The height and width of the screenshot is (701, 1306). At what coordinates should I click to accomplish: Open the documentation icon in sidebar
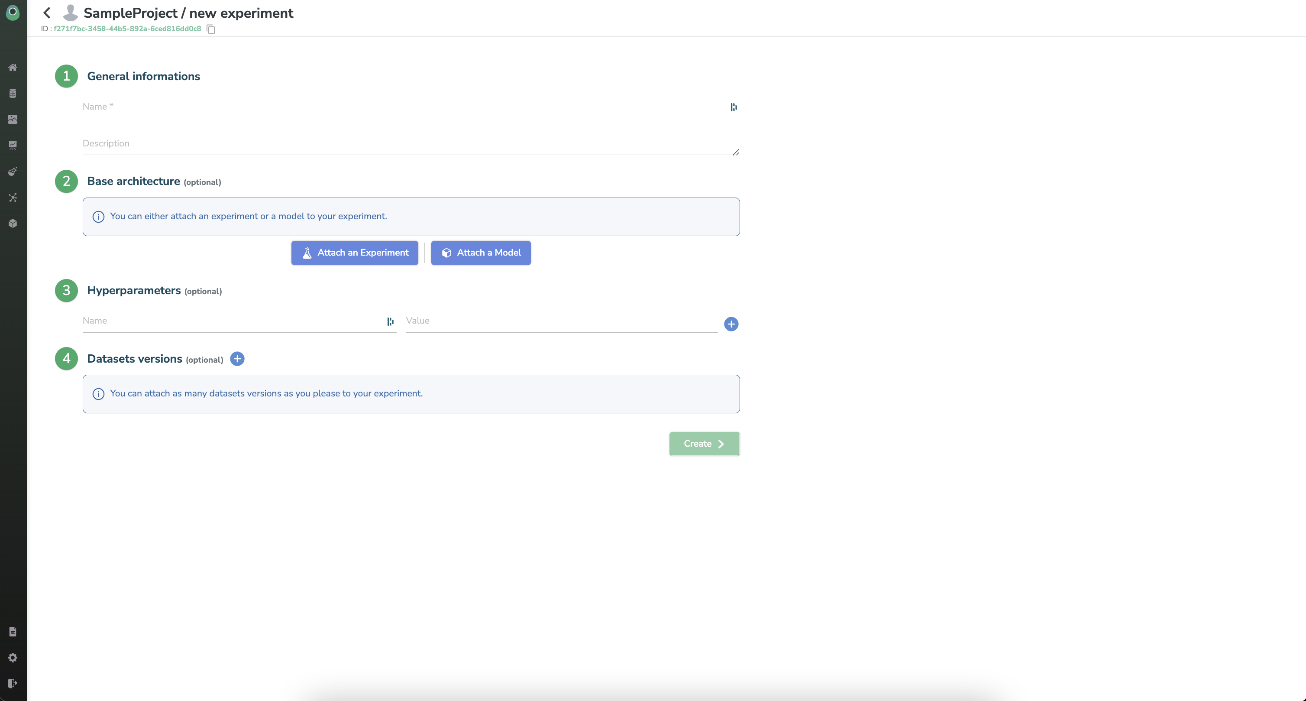pos(13,632)
